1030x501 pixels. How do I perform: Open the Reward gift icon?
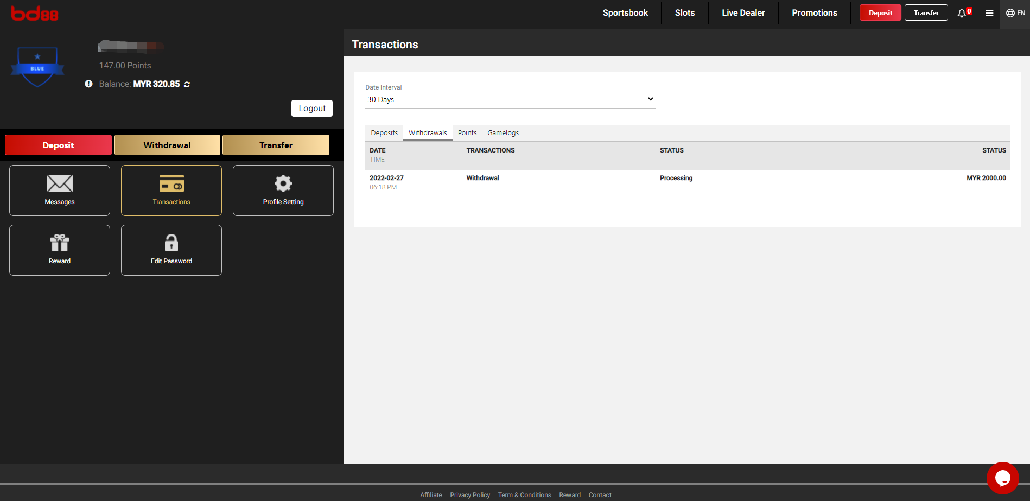coord(60,243)
